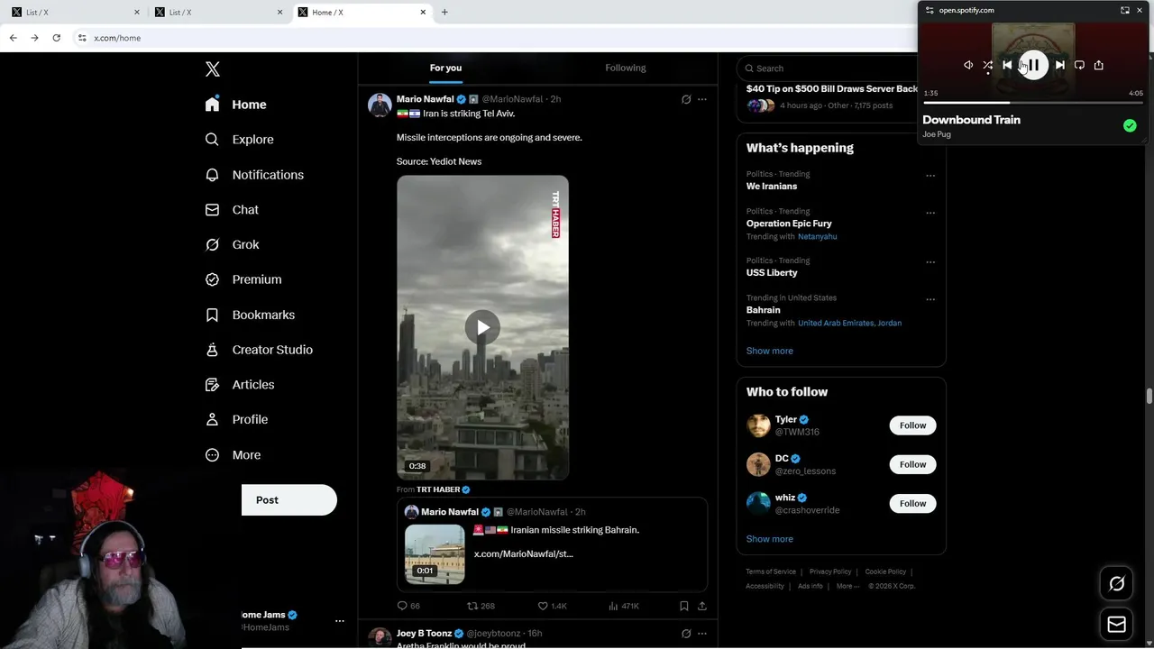This screenshot has width=1154, height=649.
Task: Return mini player back to tab
Action: 1125,10
